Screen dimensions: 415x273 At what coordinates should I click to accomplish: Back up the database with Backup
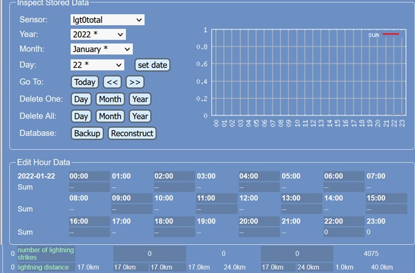coord(87,133)
